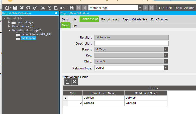
Task: Open the material tags navigation dropdown
Action: (140, 8)
